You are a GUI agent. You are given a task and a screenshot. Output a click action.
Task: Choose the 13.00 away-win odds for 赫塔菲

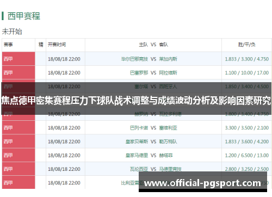point(263,155)
